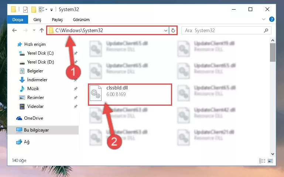Image resolution: width=284 pixels, height=177 pixels.
Task: Open OneDrive in the navigation pane
Action: (x=34, y=118)
